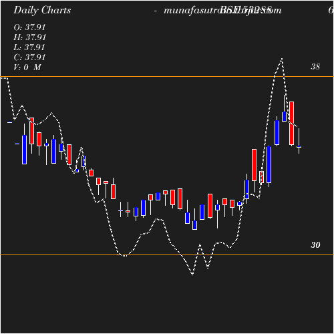
Task: Select the low price L: 37.91
Action: coord(29,47)
